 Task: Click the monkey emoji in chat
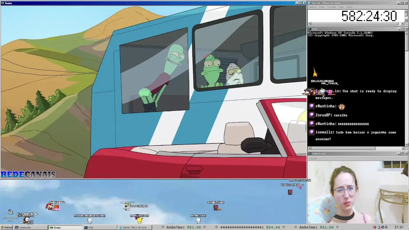pos(342,106)
